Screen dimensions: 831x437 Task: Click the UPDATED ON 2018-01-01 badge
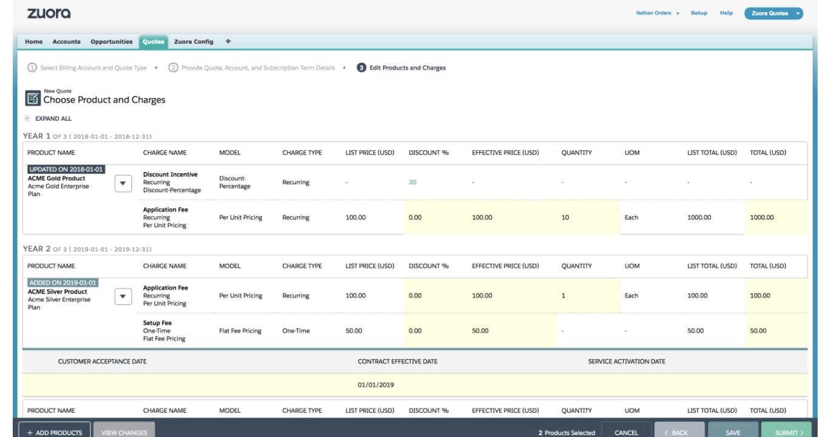(66, 169)
